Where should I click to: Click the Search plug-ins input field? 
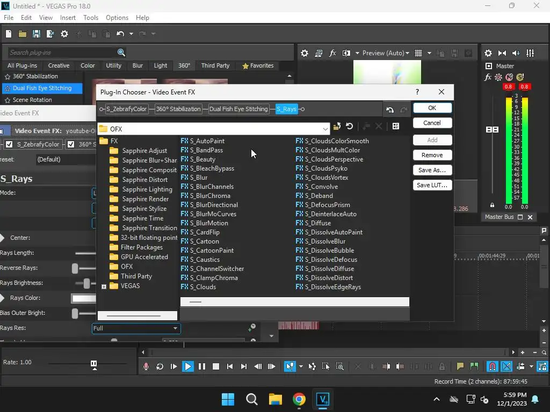coord(61,53)
